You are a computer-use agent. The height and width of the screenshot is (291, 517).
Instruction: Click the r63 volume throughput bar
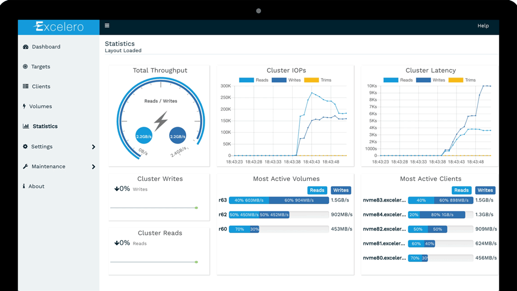[273, 200]
